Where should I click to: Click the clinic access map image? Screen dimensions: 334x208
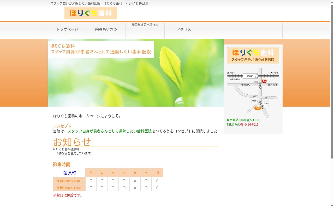(253, 93)
